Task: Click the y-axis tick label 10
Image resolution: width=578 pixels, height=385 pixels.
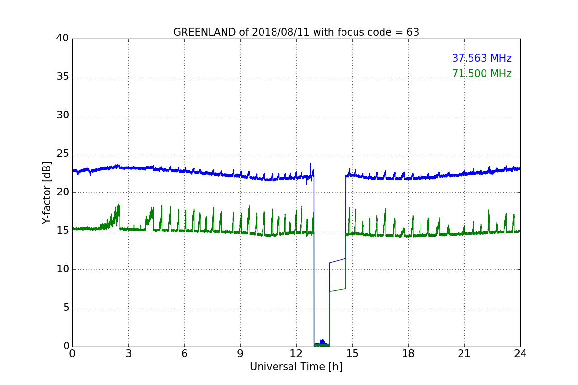Action: coord(63,269)
